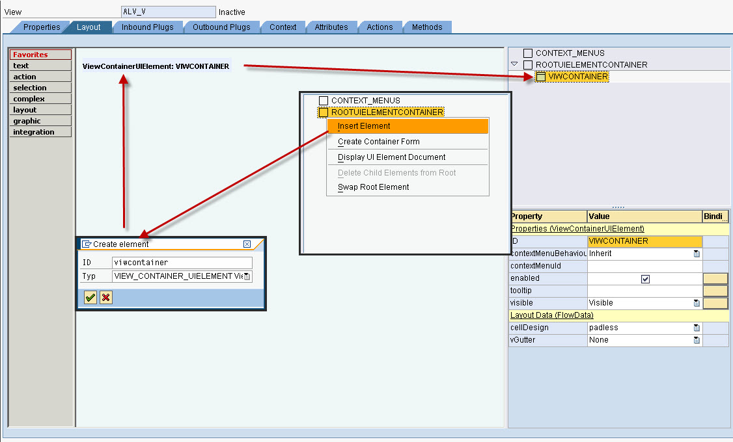
Task: Switch to the Context tab
Action: click(x=283, y=27)
